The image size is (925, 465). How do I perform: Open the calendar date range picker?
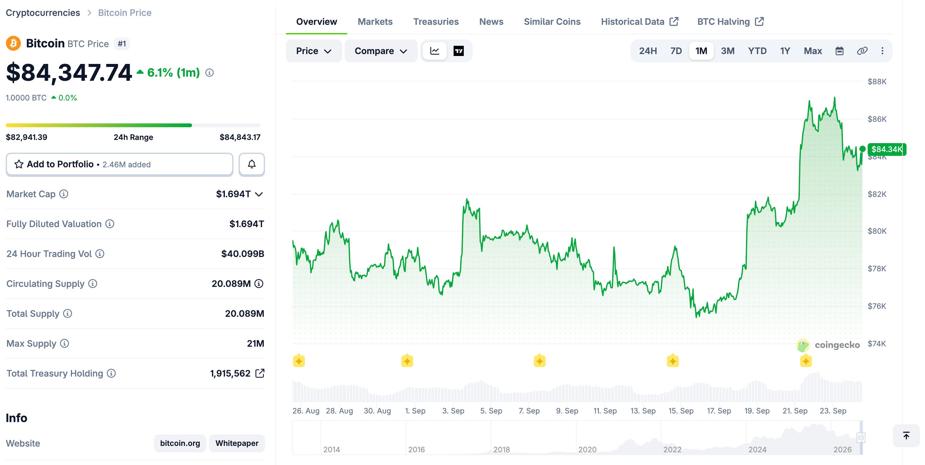tap(839, 51)
